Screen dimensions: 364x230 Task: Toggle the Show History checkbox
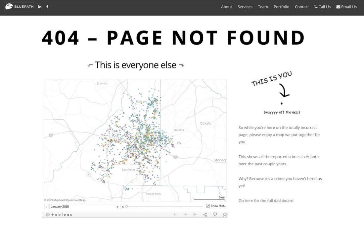pyautogui.click(x=208, y=206)
